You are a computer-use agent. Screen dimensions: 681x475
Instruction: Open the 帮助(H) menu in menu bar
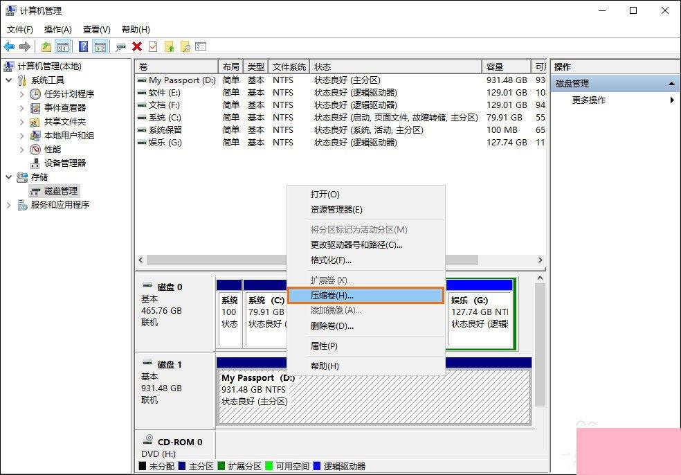pos(136,30)
